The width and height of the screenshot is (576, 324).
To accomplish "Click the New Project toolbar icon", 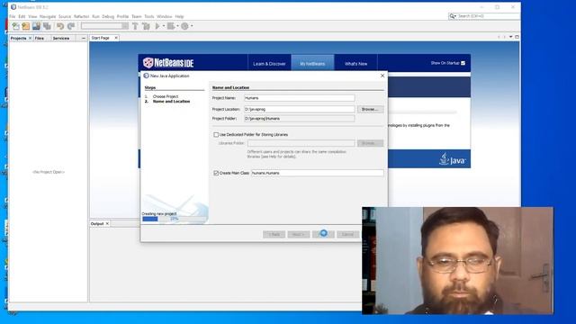I will pos(26,26).
